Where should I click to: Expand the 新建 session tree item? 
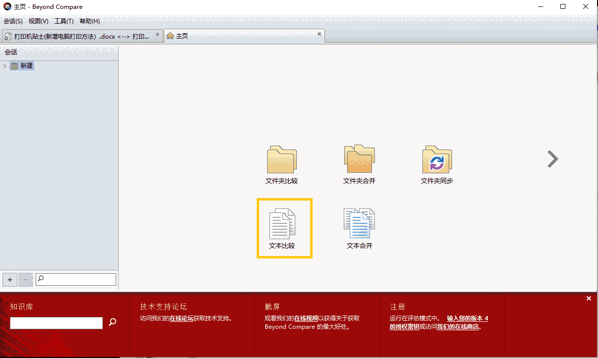click(x=4, y=66)
